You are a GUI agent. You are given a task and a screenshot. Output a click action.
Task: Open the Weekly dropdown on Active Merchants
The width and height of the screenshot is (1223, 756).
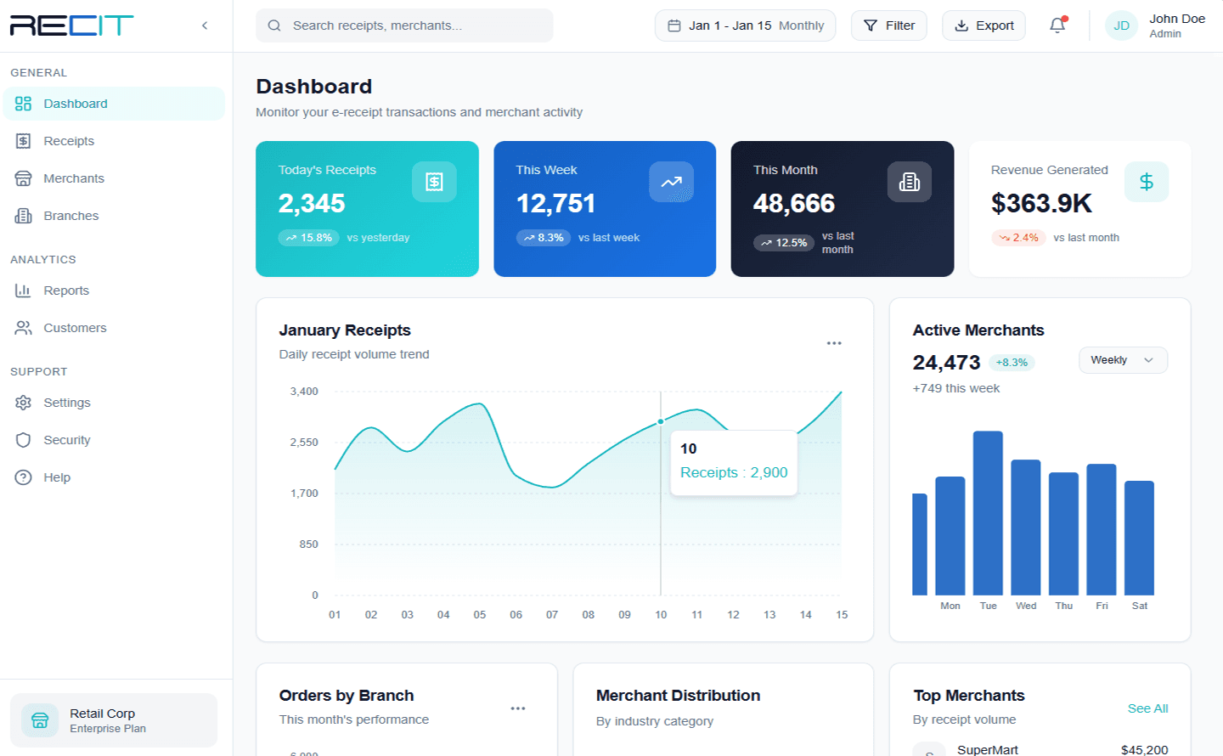click(1123, 360)
